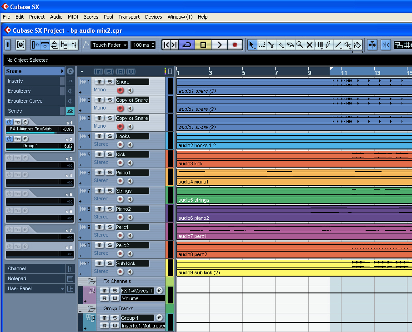Open the Devices menu
This screenshot has height=332, width=412.
(x=153, y=17)
